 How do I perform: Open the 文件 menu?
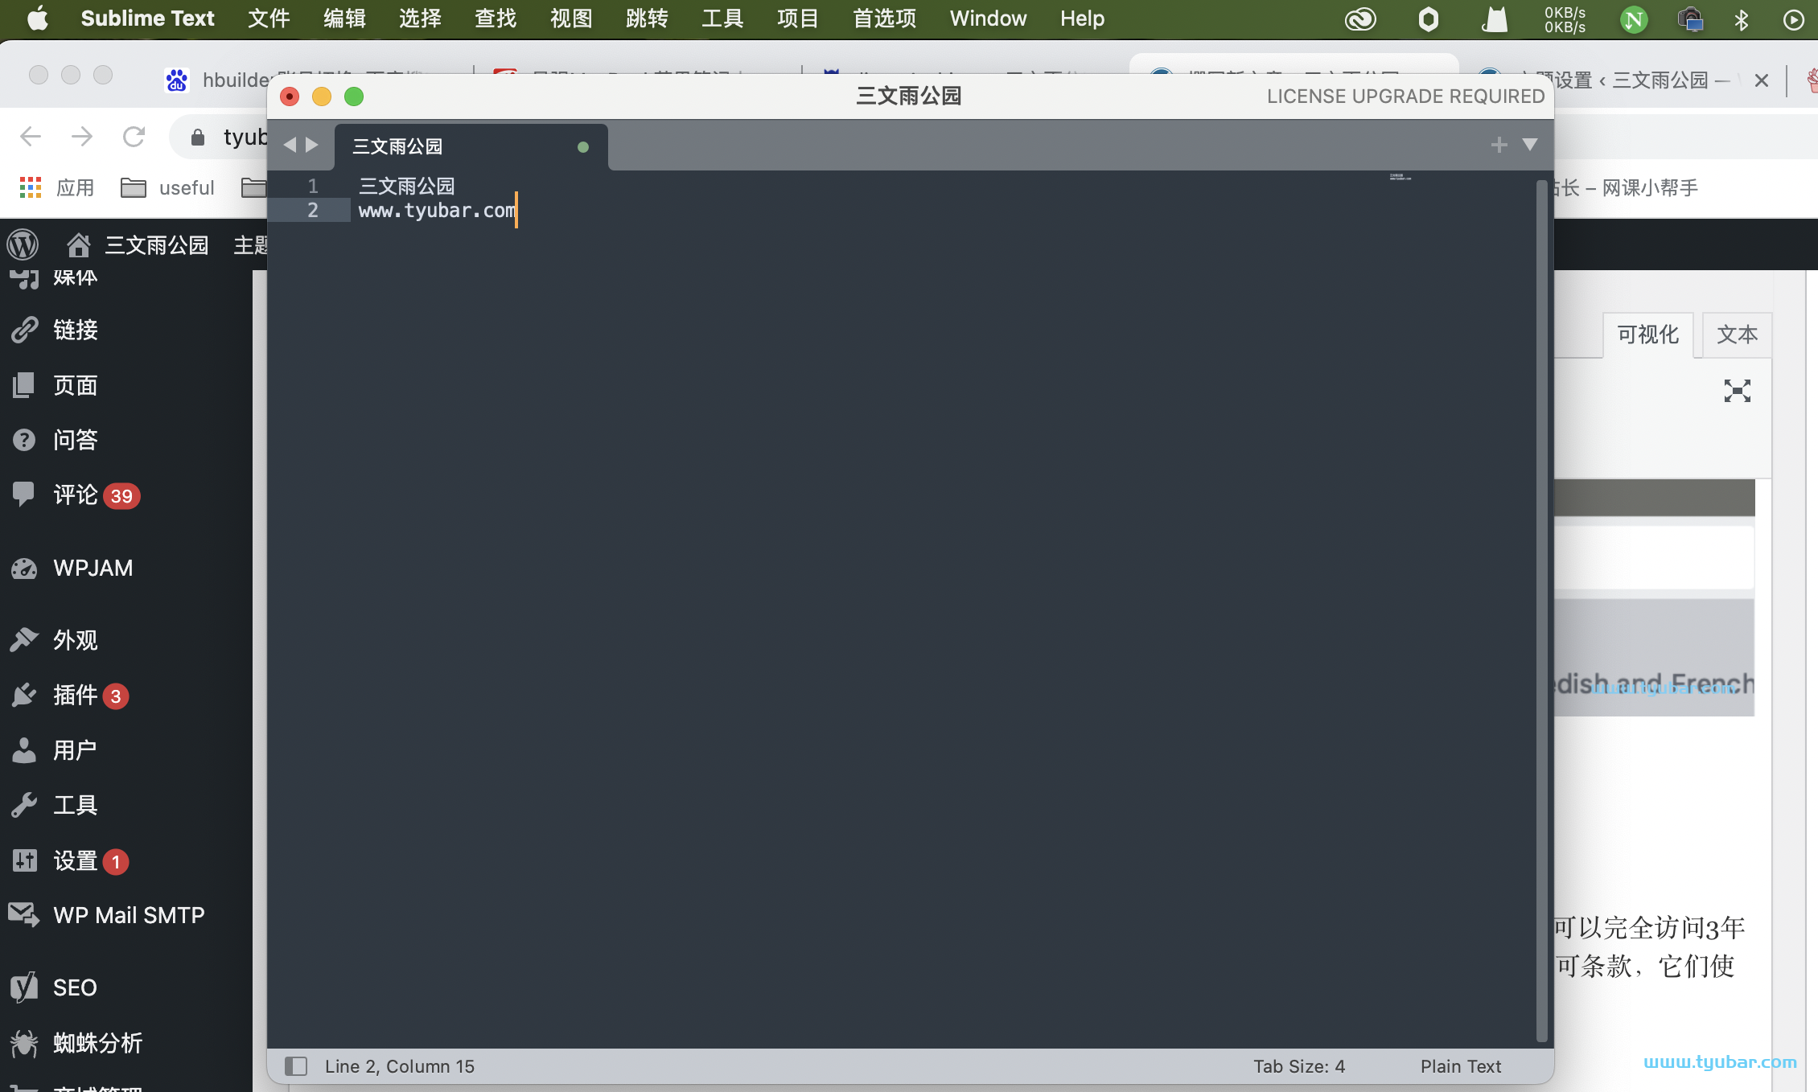[x=269, y=18]
